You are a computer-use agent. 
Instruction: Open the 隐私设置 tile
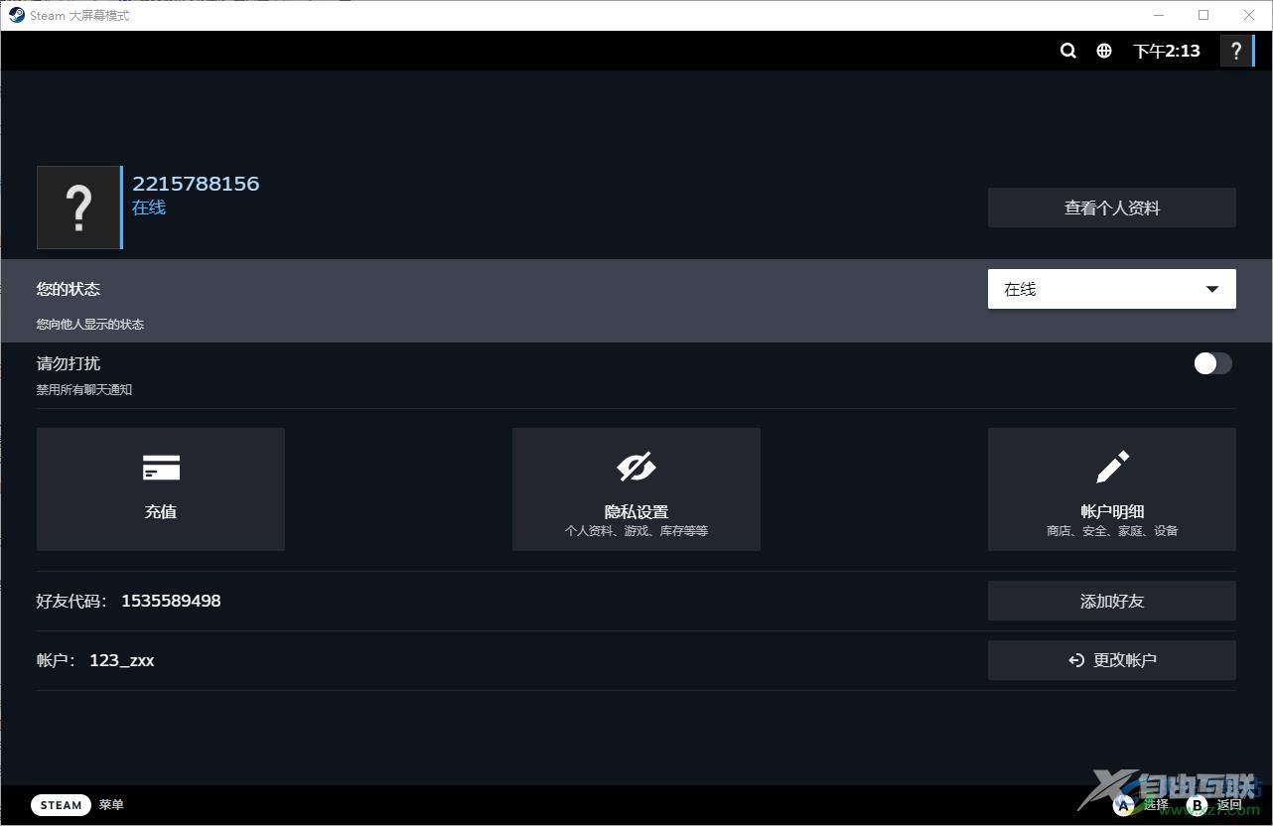[x=636, y=489]
